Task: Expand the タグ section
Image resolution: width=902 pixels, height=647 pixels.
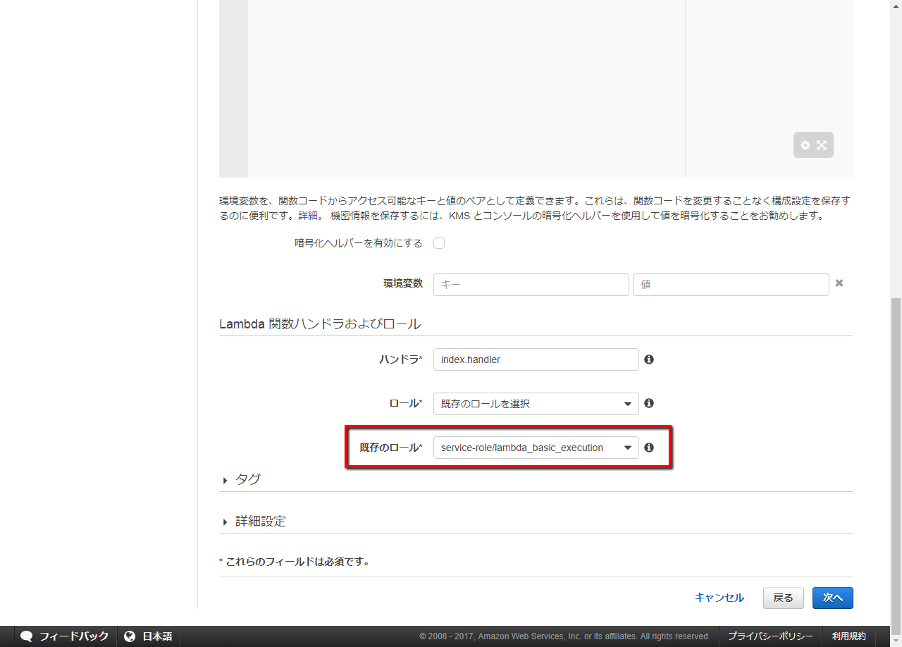Action: tap(247, 479)
